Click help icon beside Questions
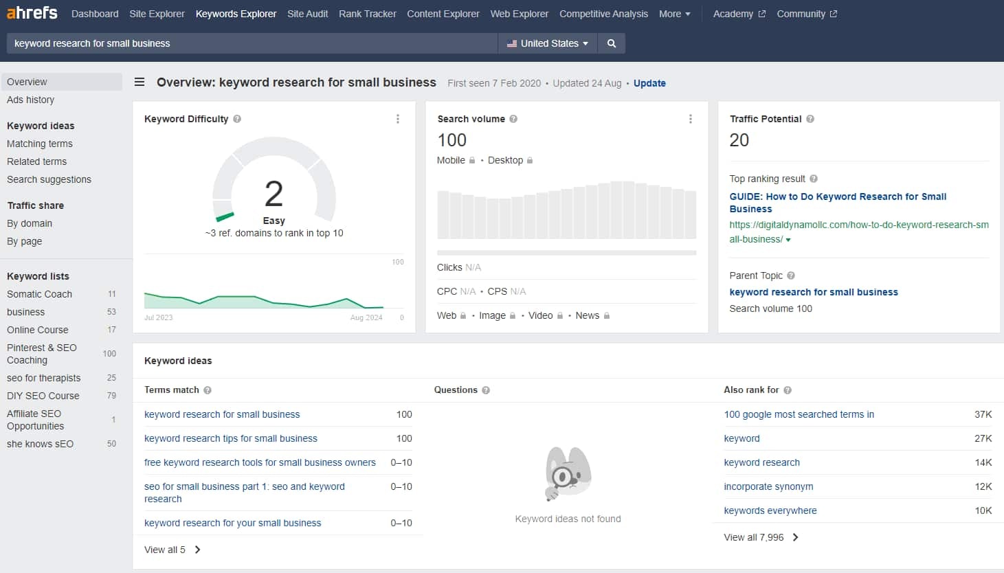This screenshot has width=1004, height=573. (x=486, y=390)
